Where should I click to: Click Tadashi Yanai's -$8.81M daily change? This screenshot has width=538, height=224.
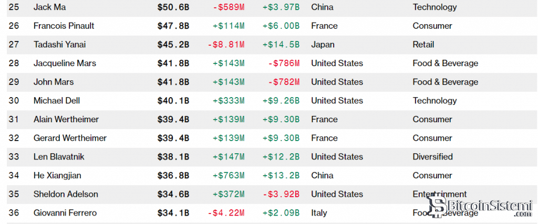click(226, 45)
